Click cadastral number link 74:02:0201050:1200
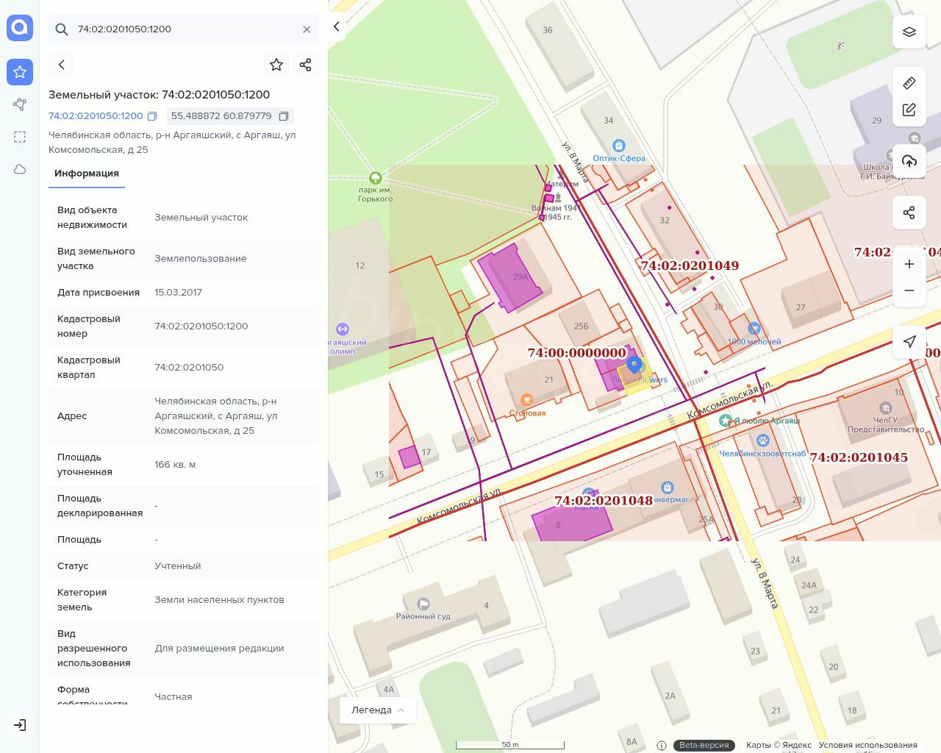 pyautogui.click(x=96, y=116)
